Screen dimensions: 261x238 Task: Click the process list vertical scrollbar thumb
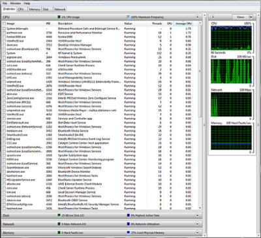pos(200,71)
